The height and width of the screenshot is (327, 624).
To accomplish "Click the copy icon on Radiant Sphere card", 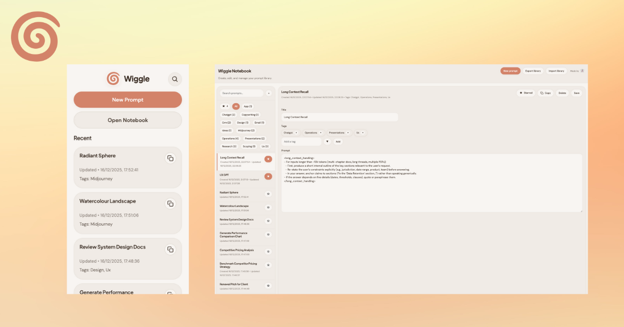I will pos(171,158).
